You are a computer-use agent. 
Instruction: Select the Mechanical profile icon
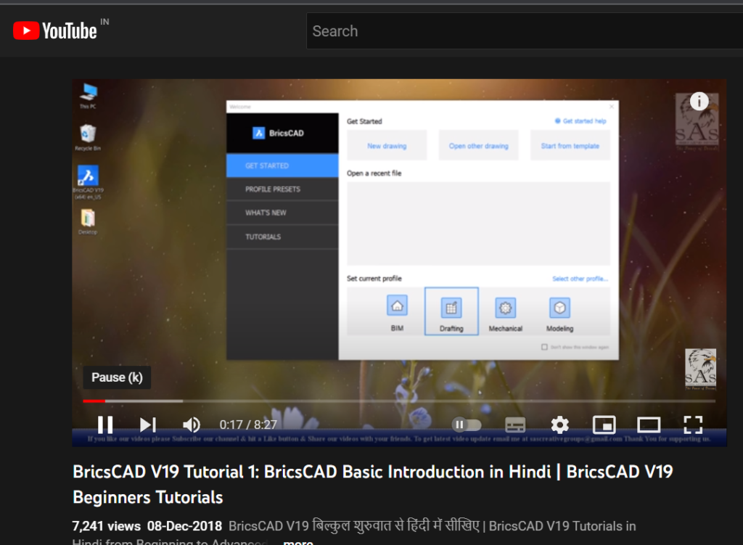pos(505,308)
